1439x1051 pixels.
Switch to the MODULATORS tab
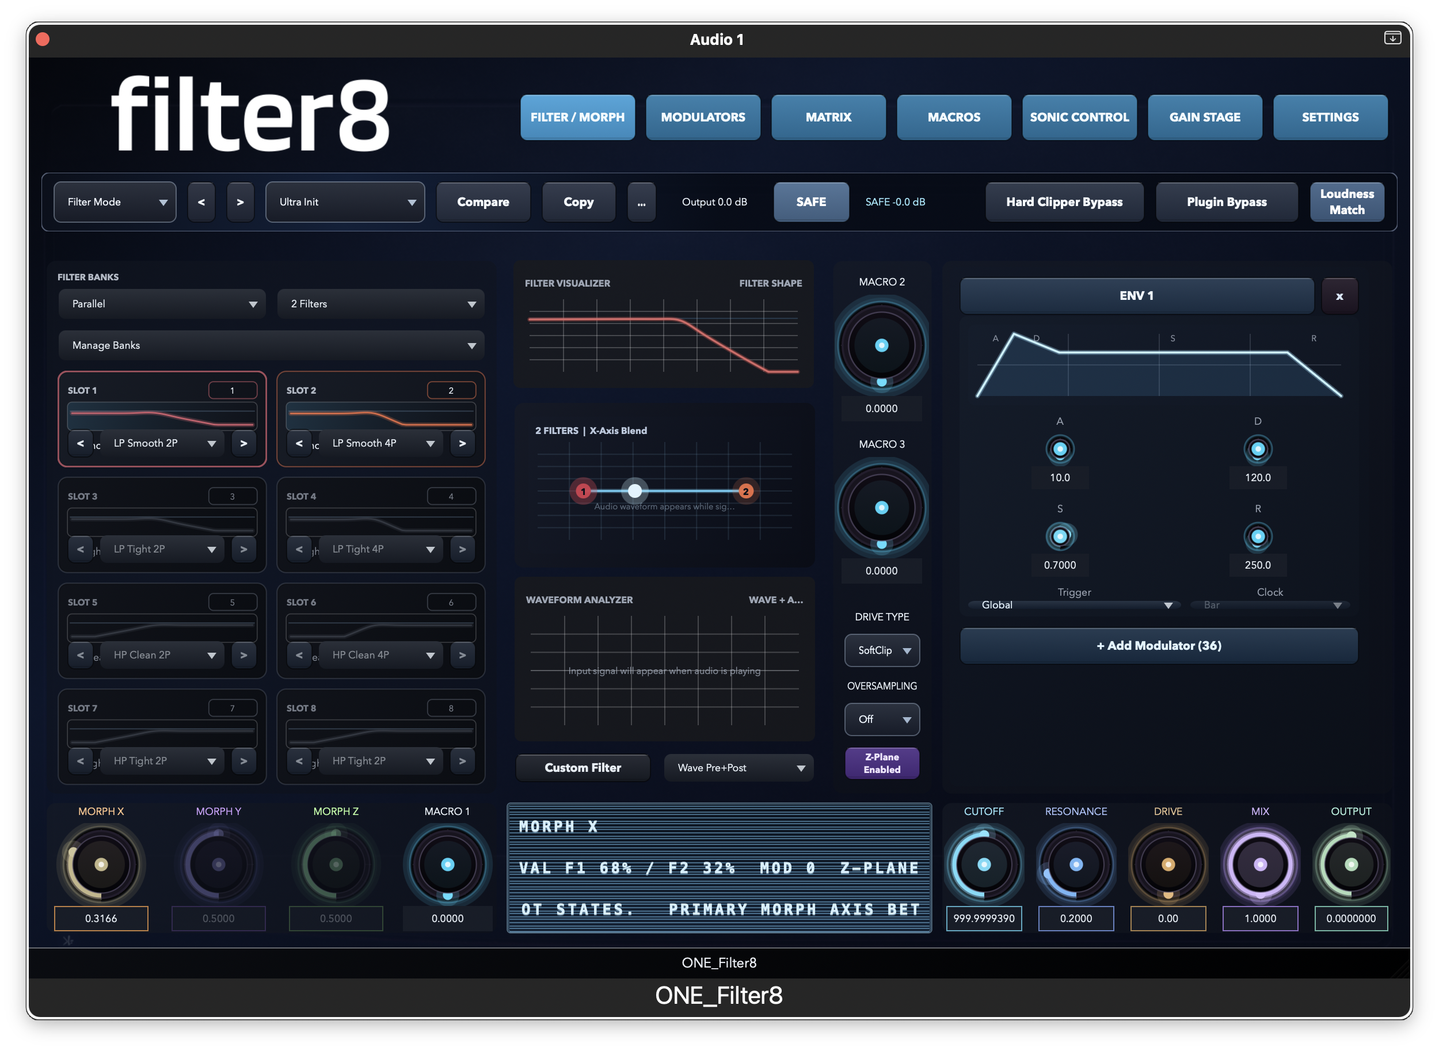click(702, 117)
